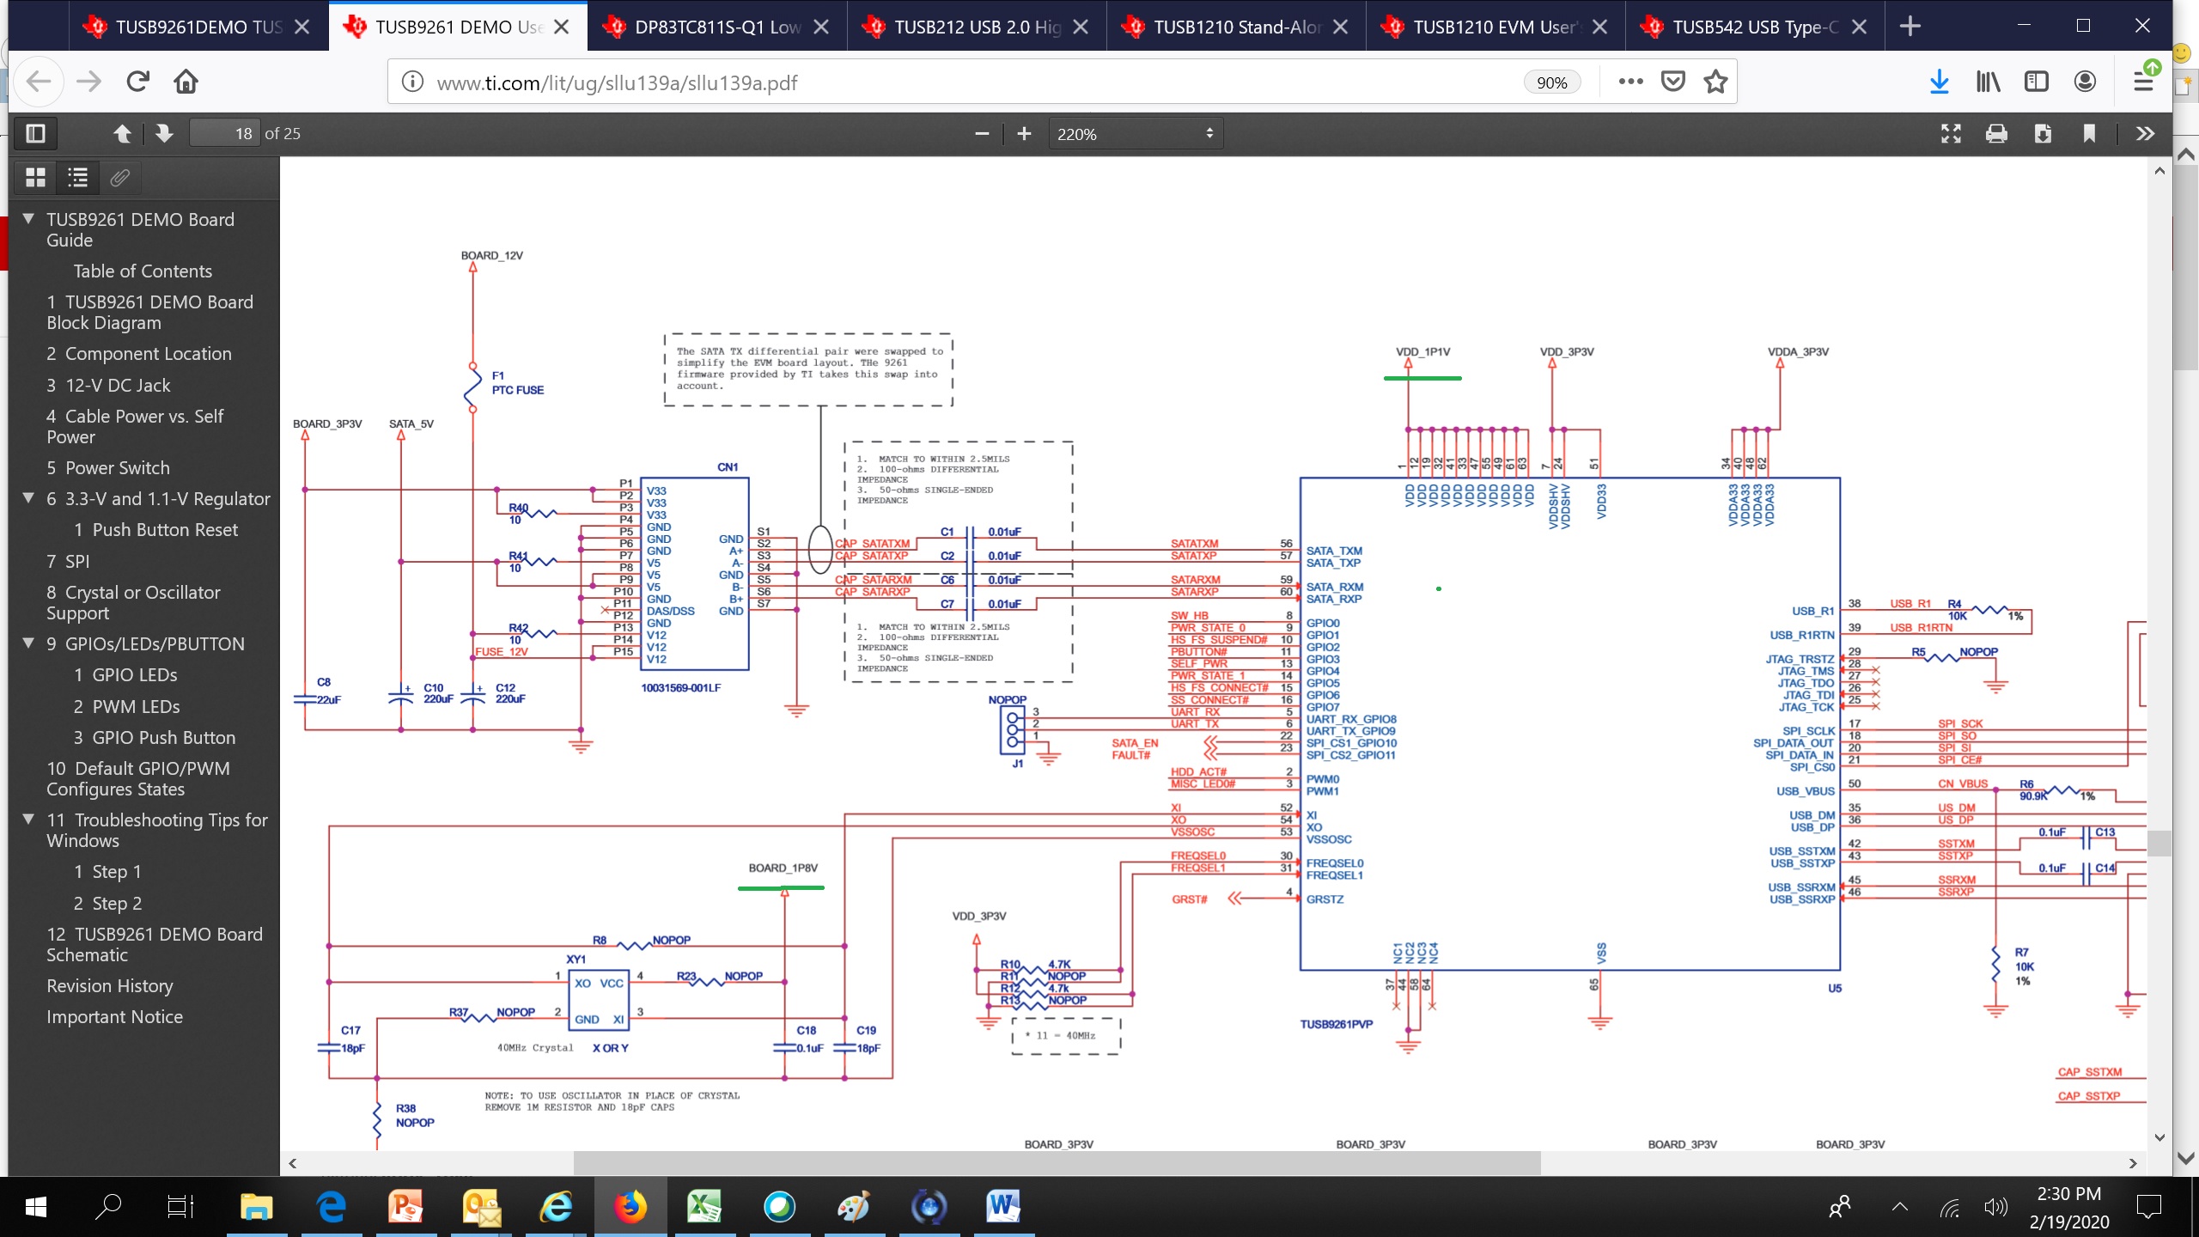Select PWM LEDs outline entry

point(126,706)
